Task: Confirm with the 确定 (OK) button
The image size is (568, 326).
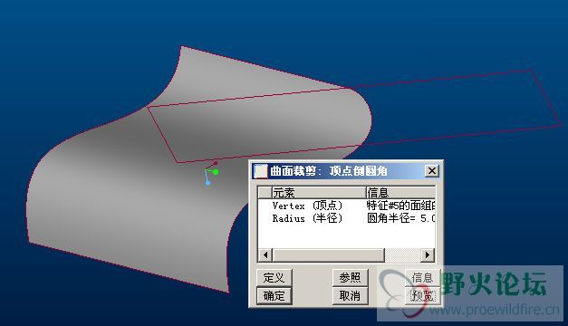Action: (x=274, y=295)
